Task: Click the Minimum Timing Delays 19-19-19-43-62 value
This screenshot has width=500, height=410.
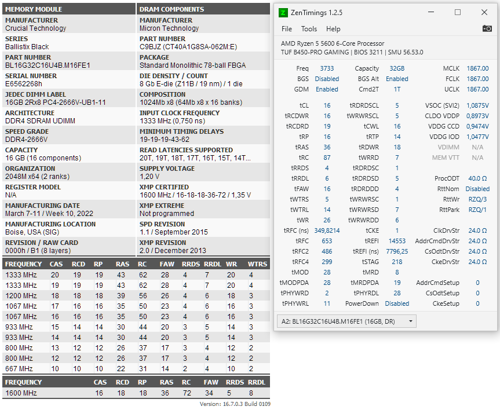Action: (165, 140)
